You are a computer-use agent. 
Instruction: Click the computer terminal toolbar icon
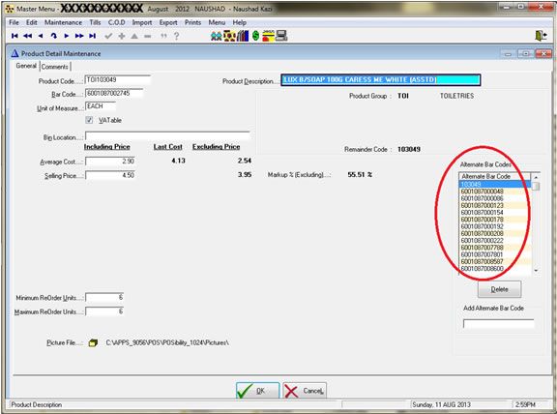coord(281,36)
